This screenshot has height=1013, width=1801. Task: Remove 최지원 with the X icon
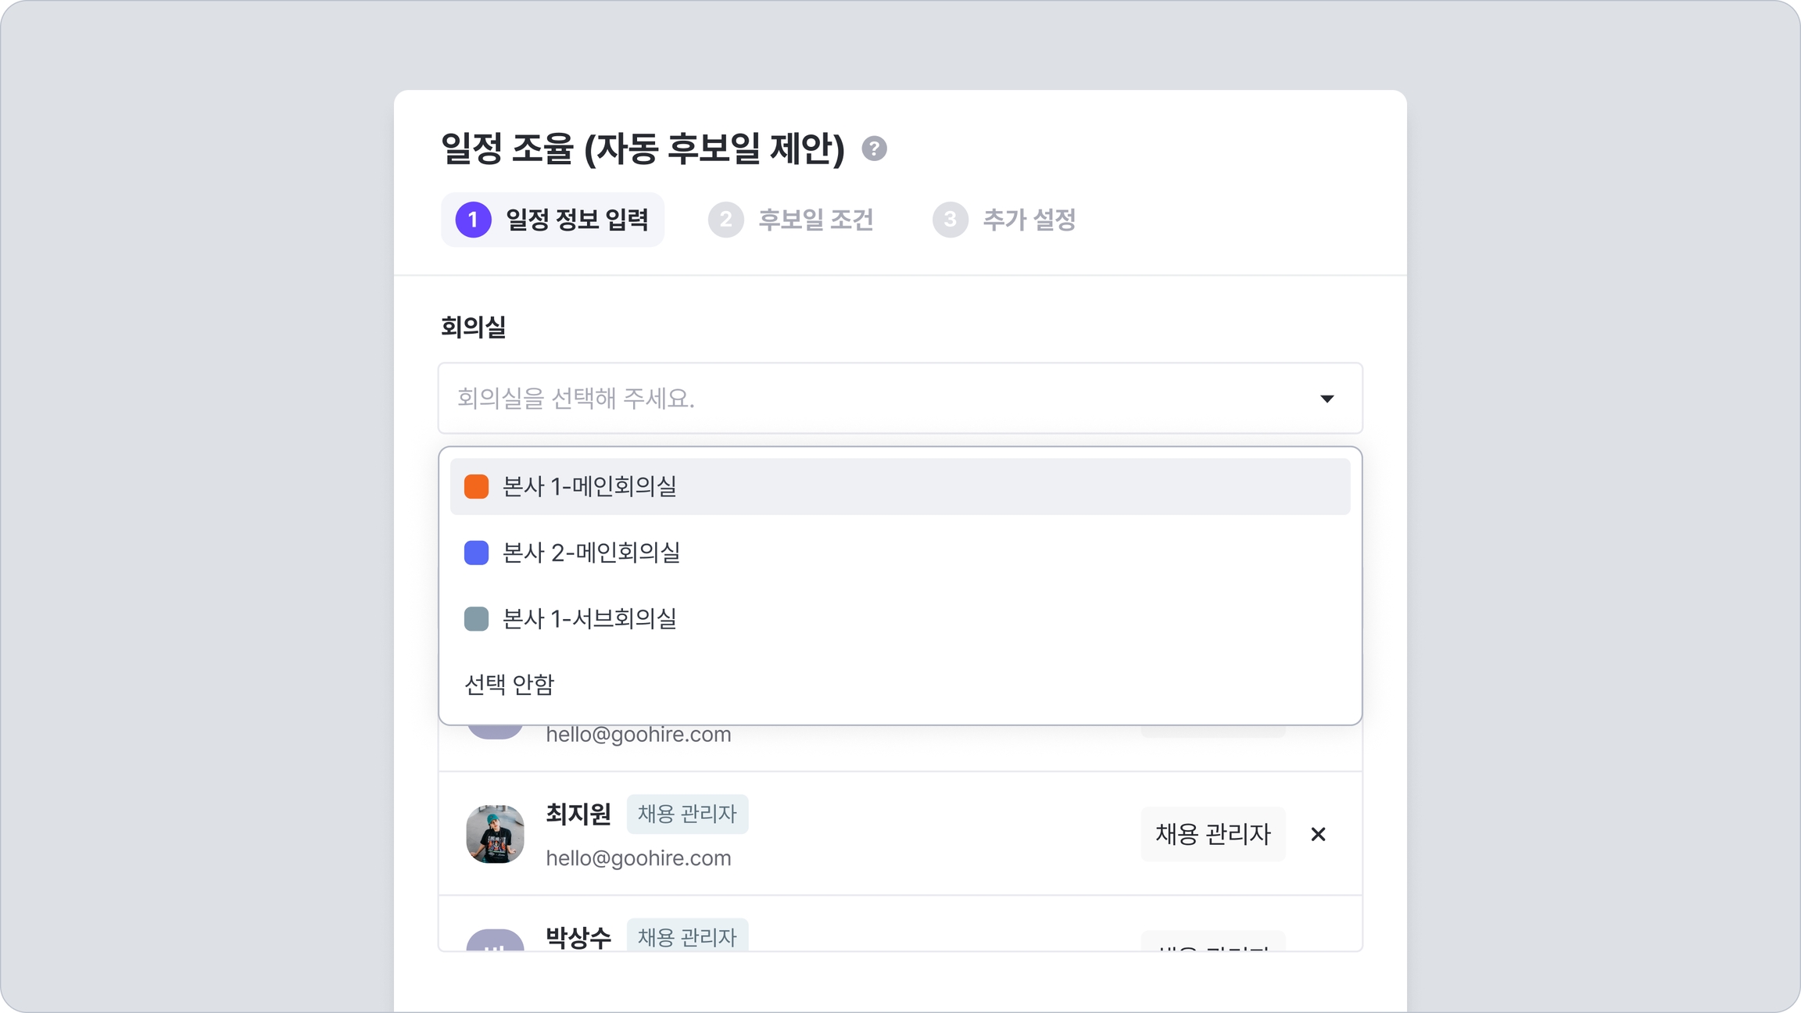[x=1318, y=834]
